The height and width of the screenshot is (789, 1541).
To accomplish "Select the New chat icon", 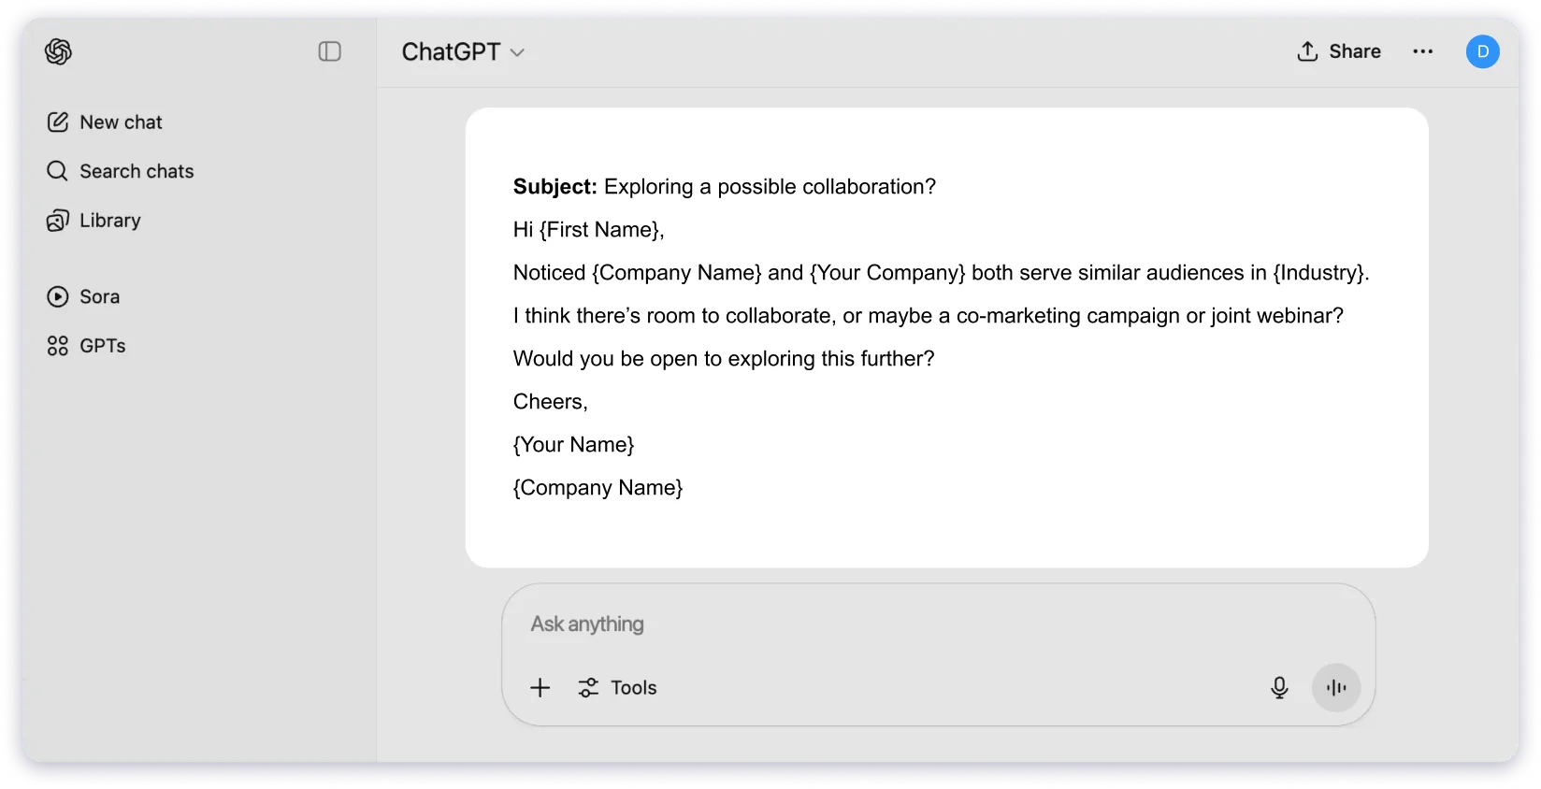I will pyautogui.click(x=57, y=122).
